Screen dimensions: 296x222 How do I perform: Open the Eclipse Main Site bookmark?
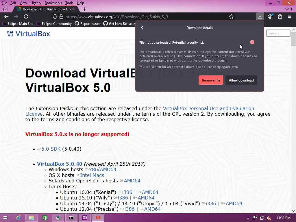point(18,24)
